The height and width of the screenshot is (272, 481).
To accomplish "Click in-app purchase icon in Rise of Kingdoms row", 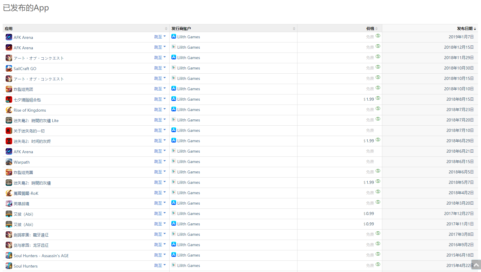I will 378,109.
